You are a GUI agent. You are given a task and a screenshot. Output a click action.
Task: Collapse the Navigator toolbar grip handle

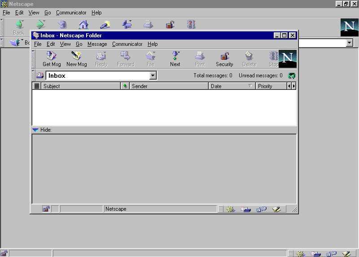(2, 27)
